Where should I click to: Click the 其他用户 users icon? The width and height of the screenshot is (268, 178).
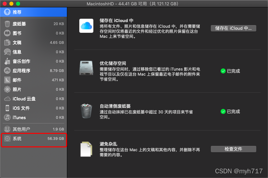[7, 129]
